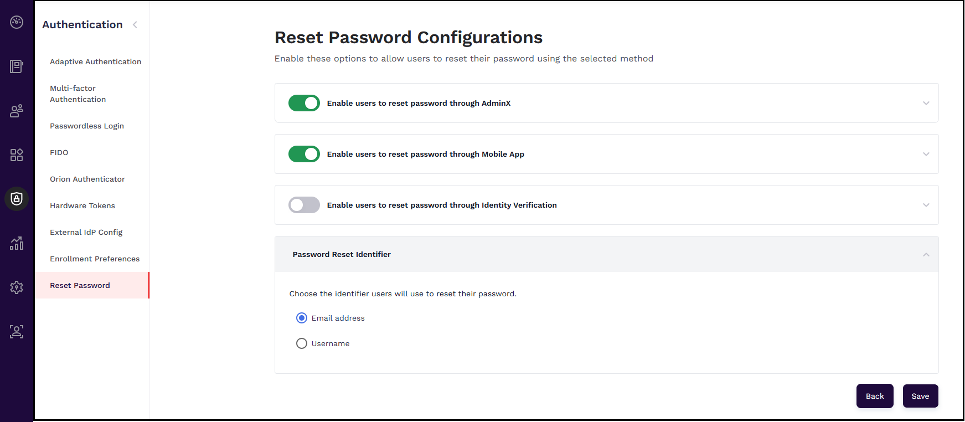
Task: Select the shield lock security icon
Action: (x=17, y=199)
